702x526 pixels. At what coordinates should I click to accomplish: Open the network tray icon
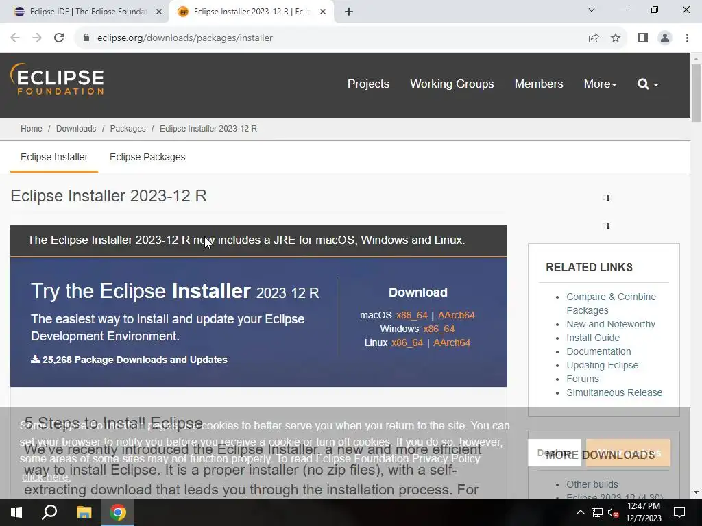tap(597, 512)
